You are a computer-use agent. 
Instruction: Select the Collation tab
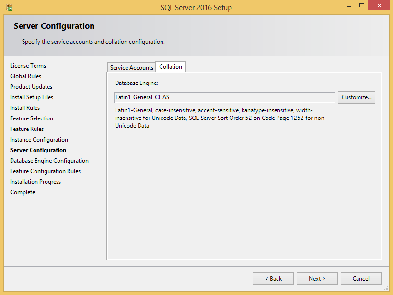pyautogui.click(x=171, y=67)
